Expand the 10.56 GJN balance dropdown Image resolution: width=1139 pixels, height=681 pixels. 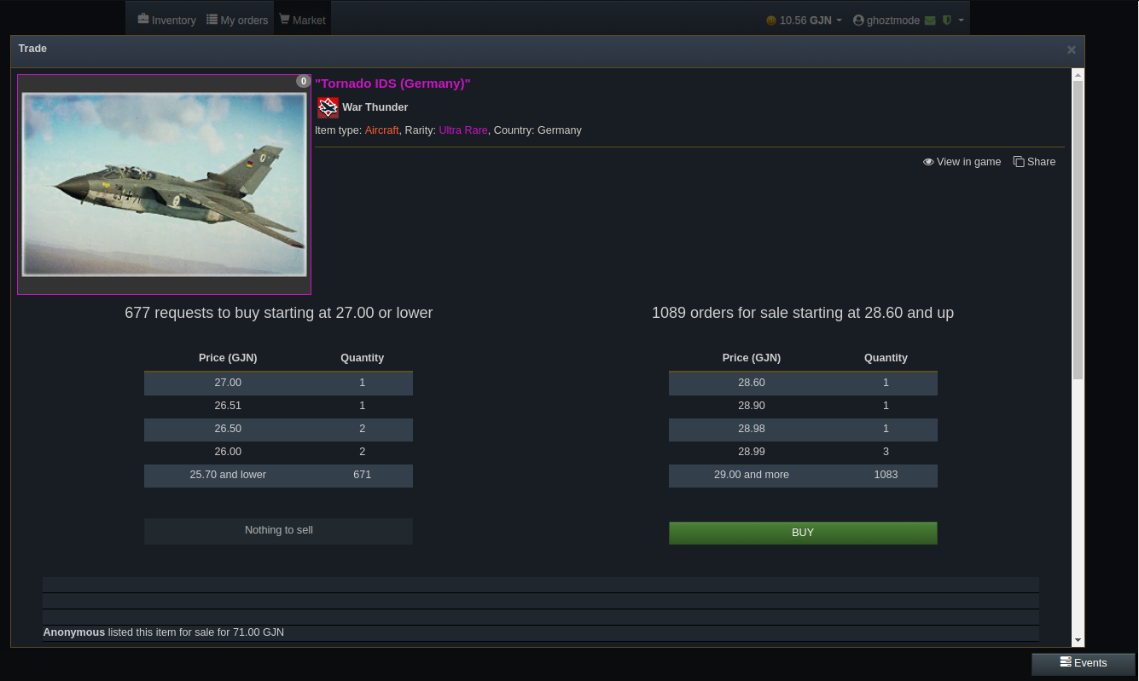[x=839, y=20]
